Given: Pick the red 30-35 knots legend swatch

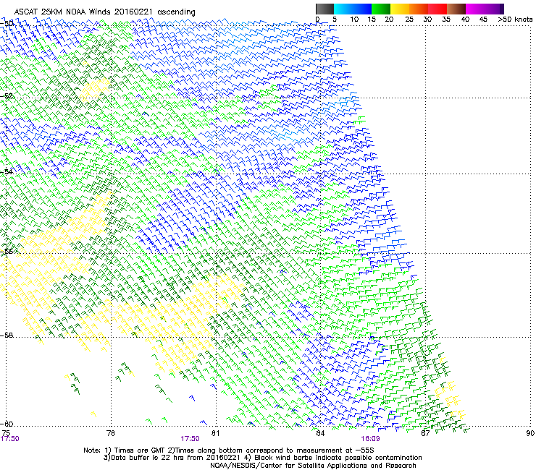Looking at the screenshot, I should click(437, 9).
